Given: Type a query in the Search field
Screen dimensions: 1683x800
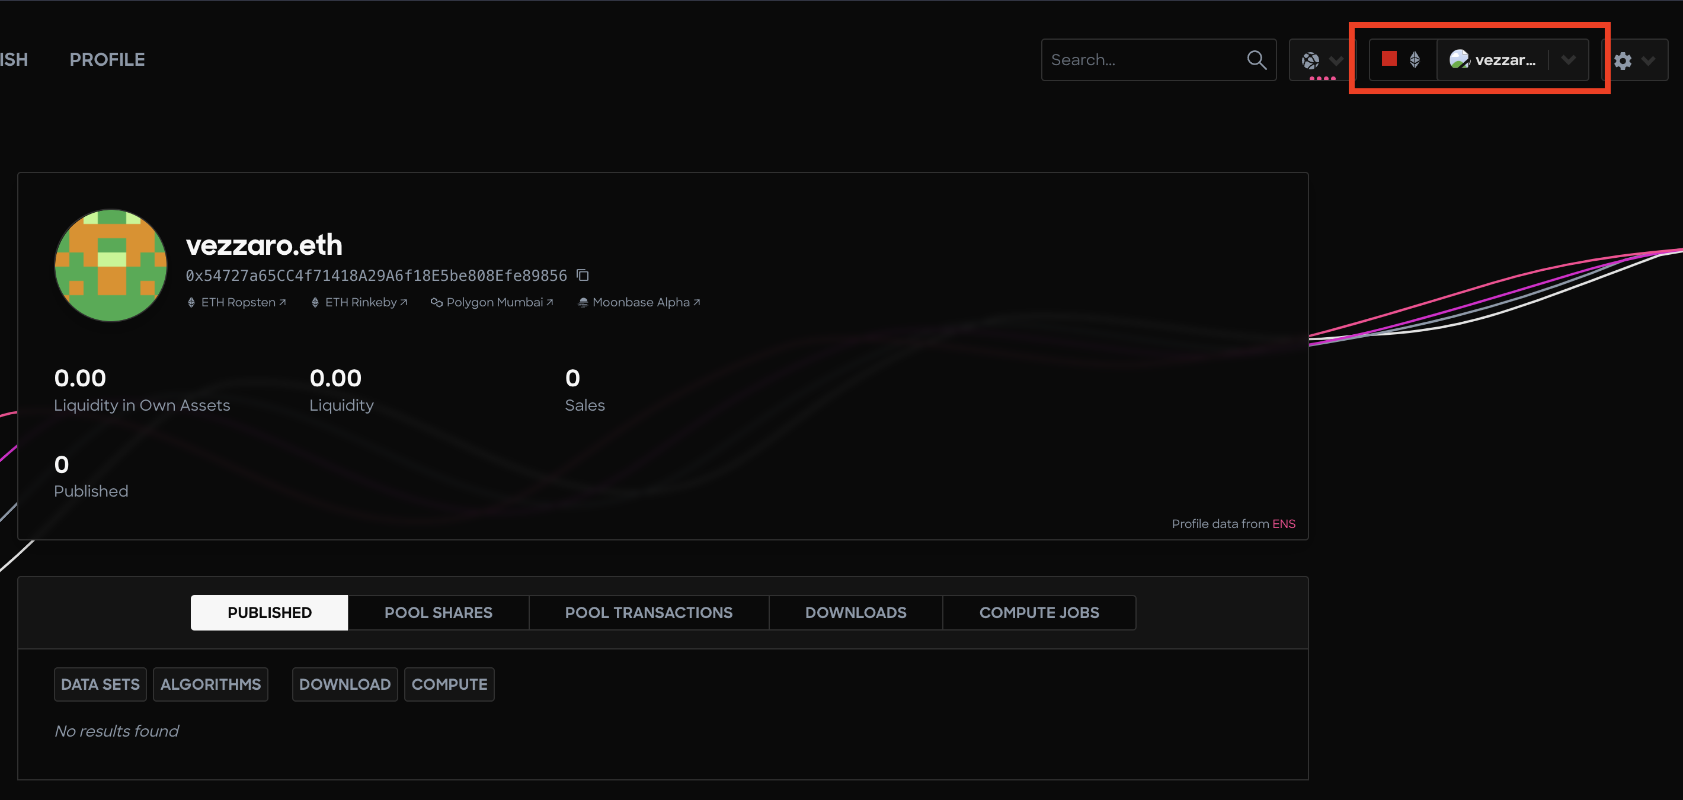Looking at the screenshot, I should [1143, 59].
